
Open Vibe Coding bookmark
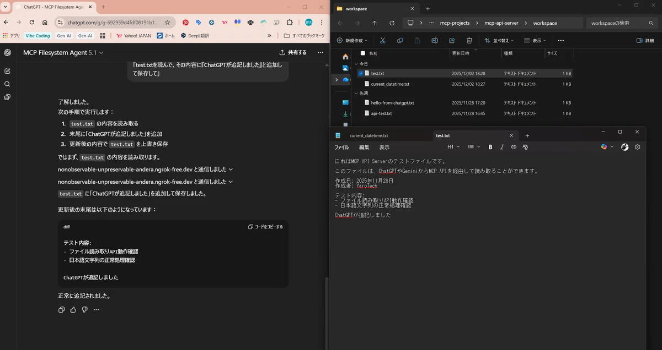[38, 36]
